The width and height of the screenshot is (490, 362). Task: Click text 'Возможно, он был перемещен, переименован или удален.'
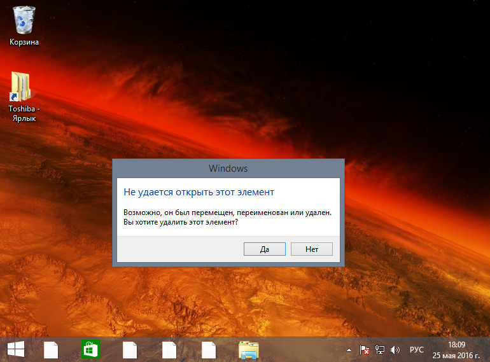coord(228,212)
